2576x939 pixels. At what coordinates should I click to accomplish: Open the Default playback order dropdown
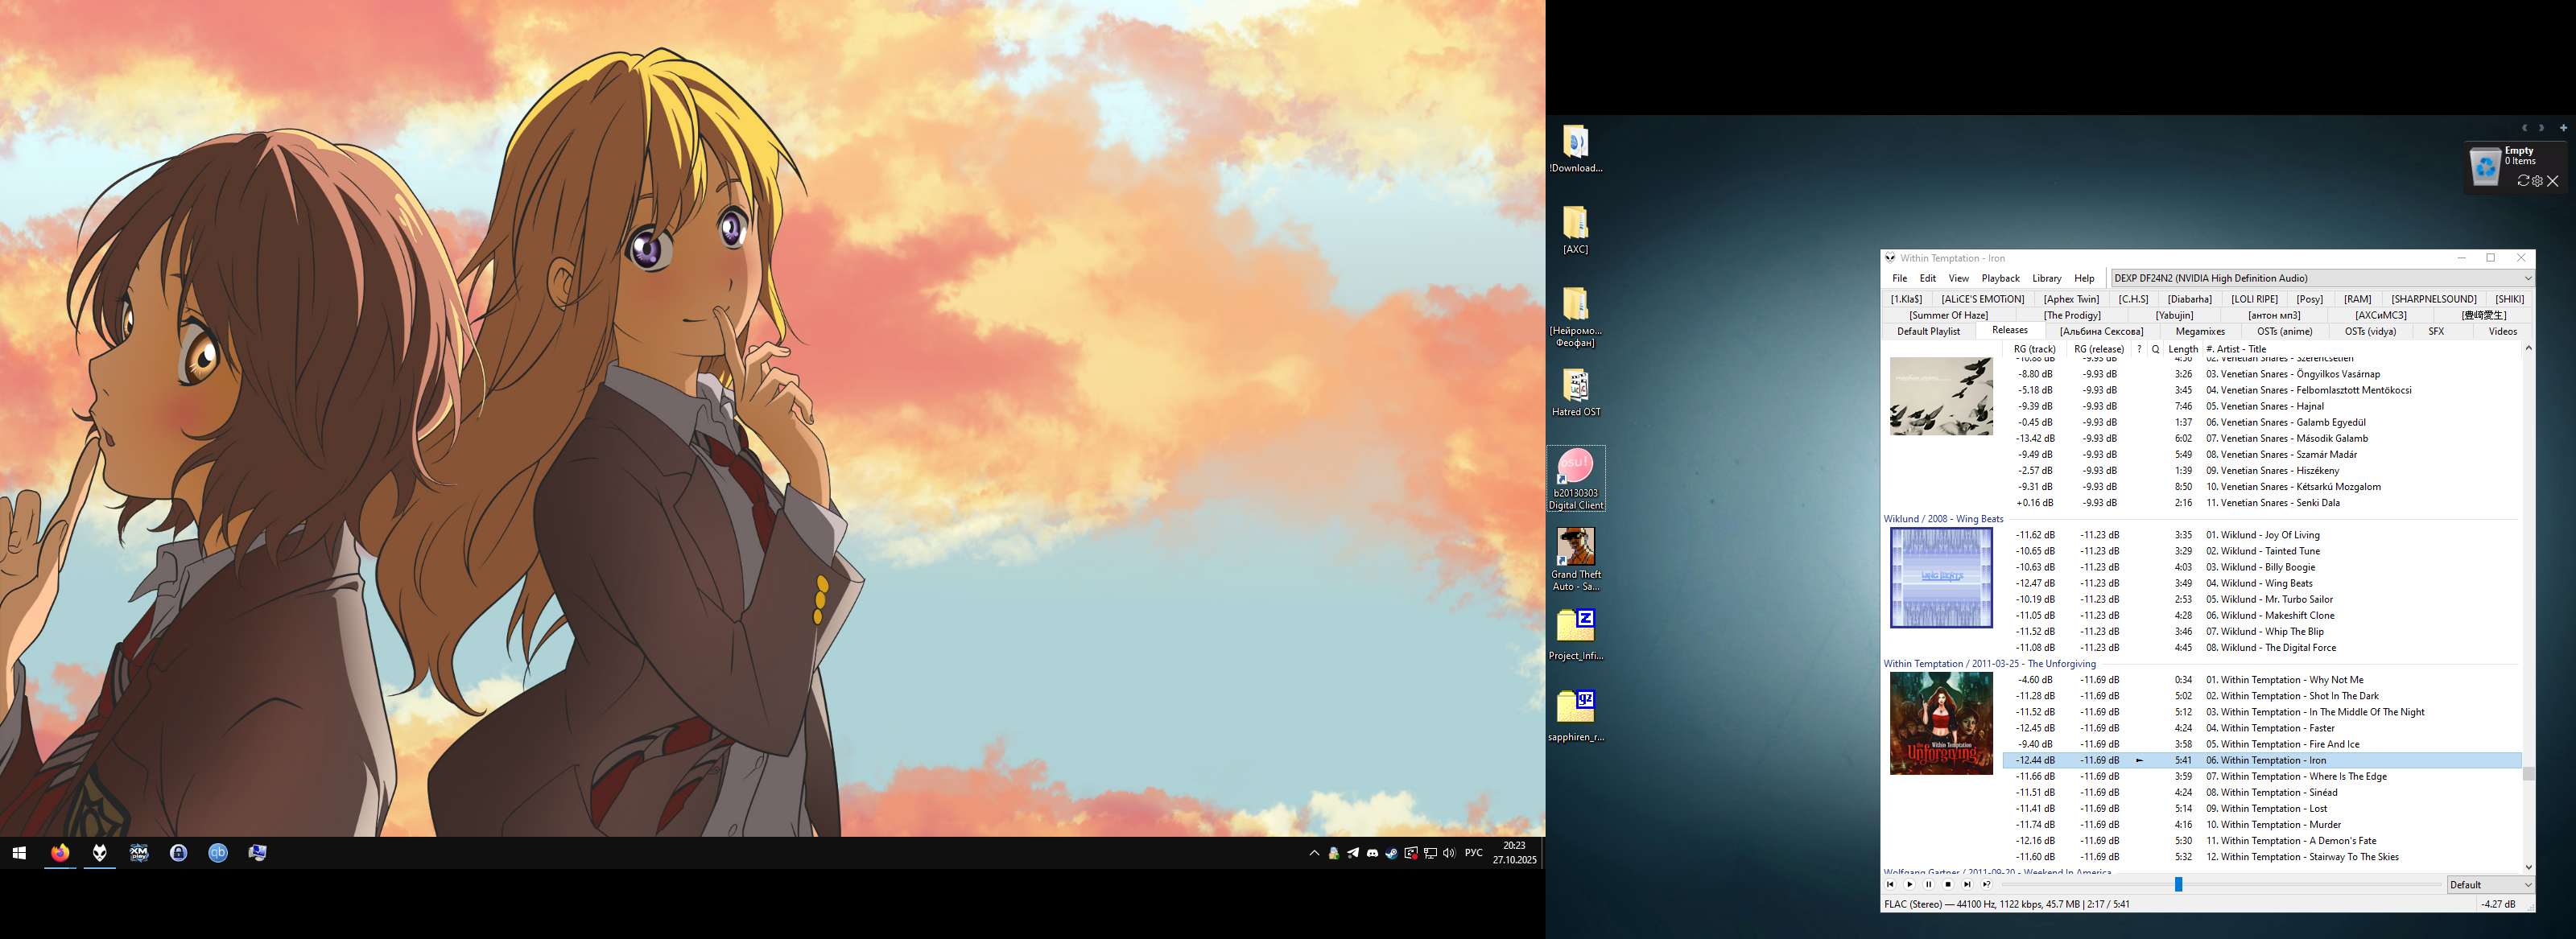point(2489,884)
